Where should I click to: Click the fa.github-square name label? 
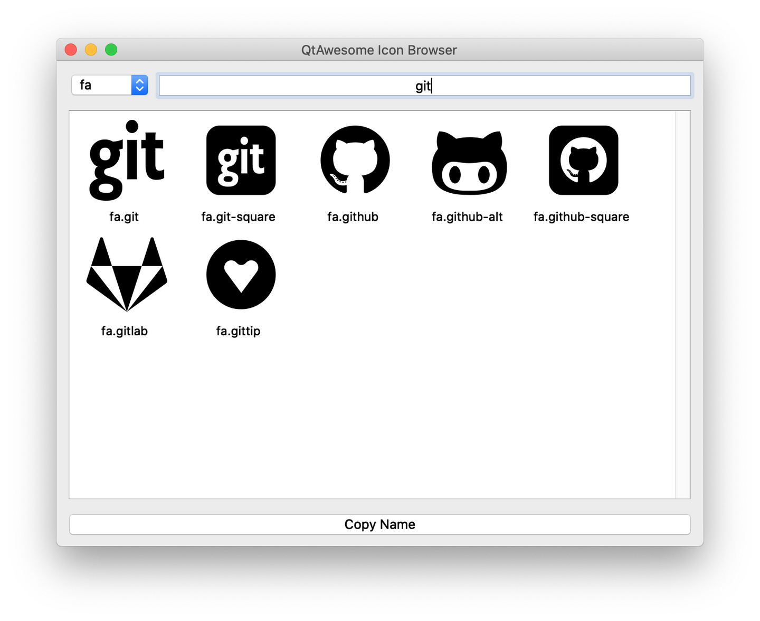tap(581, 217)
